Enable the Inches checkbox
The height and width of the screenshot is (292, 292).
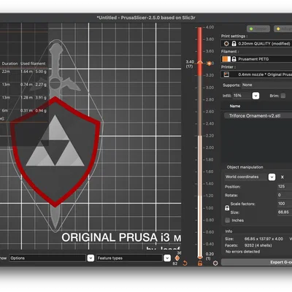(228, 220)
